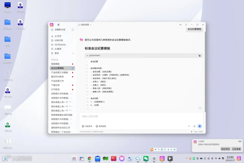
Task: Open the cat face app in taskbar
Action: (122, 158)
